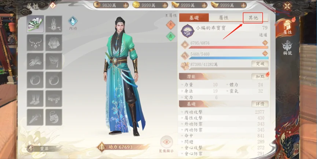Select the green 毒 attribute icon
The height and width of the screenshot is (159, 317).
coord(171,36)
